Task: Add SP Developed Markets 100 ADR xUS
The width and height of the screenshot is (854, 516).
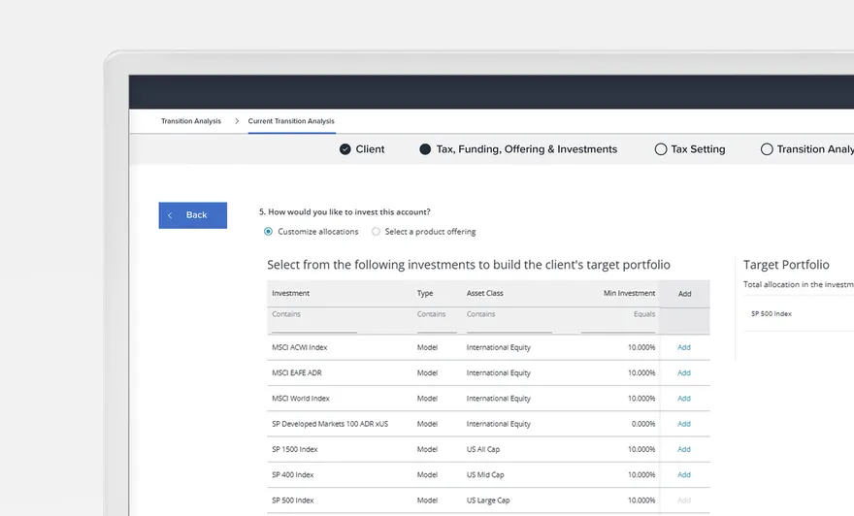Action: (684, 424)
